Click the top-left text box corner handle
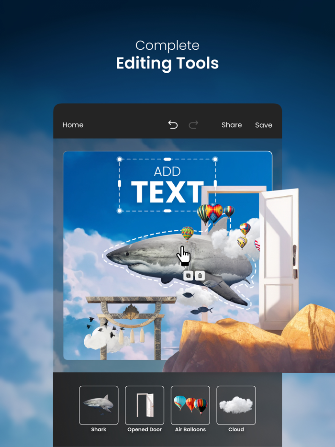The image size is (335, 447). pyautogui.click(x=120, y=159)
